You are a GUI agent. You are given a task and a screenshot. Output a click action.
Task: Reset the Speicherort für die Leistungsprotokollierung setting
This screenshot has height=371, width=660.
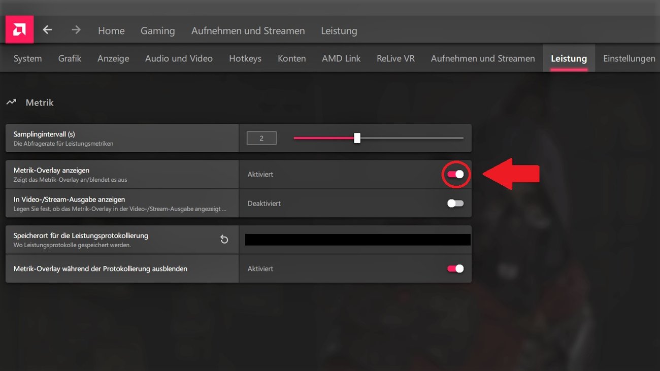click(x=224, y=239)
